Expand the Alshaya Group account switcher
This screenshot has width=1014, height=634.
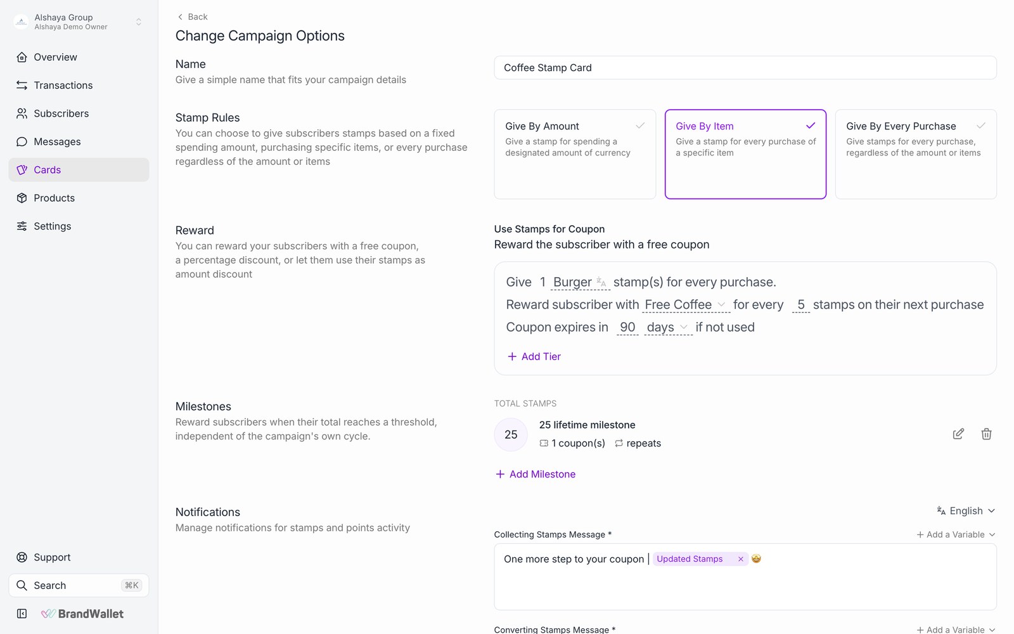[138, 22]
